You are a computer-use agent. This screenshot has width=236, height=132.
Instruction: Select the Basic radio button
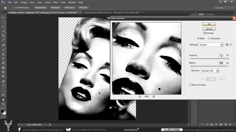[x=198, y=38]
